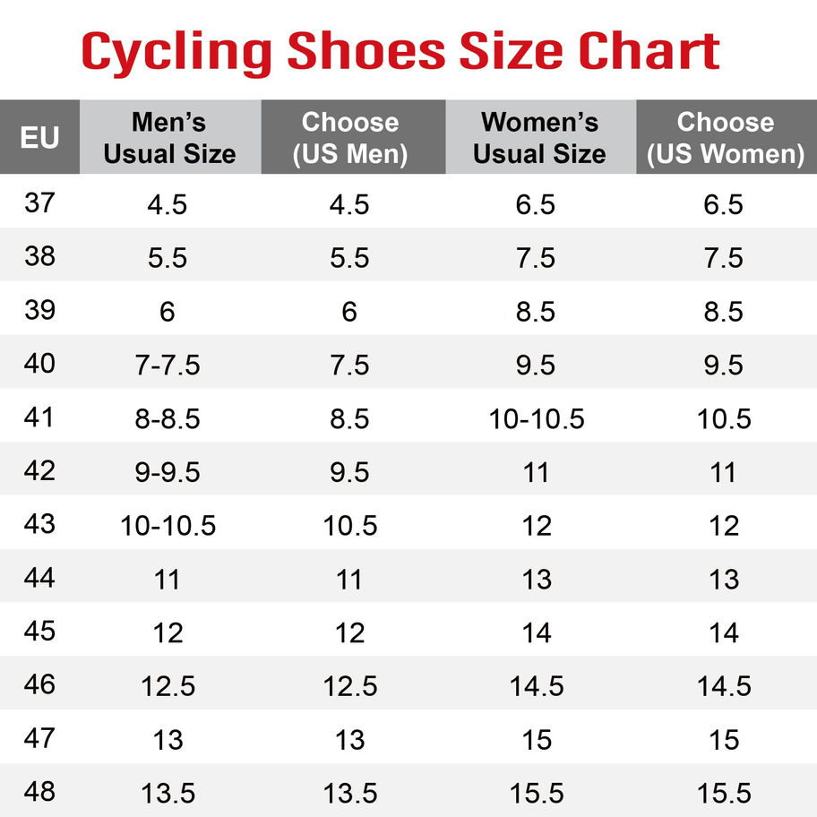Click the men's usual size '7-7.5' cell
Screen dimensions: 817x817
(168, 365)
